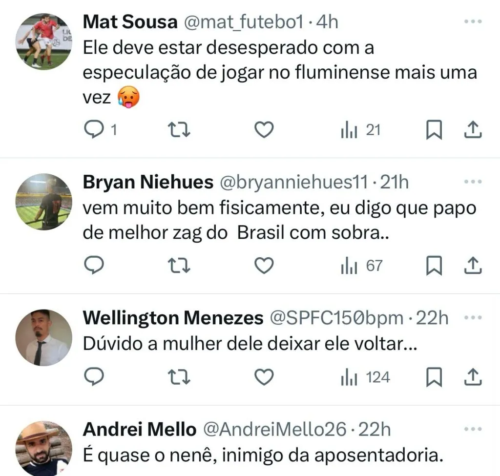The height and width of the screenshot is (476, 500).
Task: Reply to Bryan Niehues's tweet
Action: 94,266
